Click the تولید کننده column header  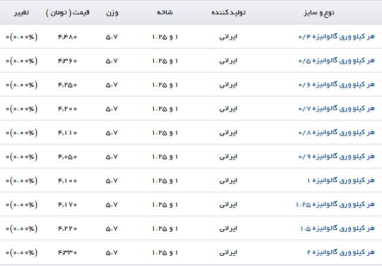coord(229,12)
